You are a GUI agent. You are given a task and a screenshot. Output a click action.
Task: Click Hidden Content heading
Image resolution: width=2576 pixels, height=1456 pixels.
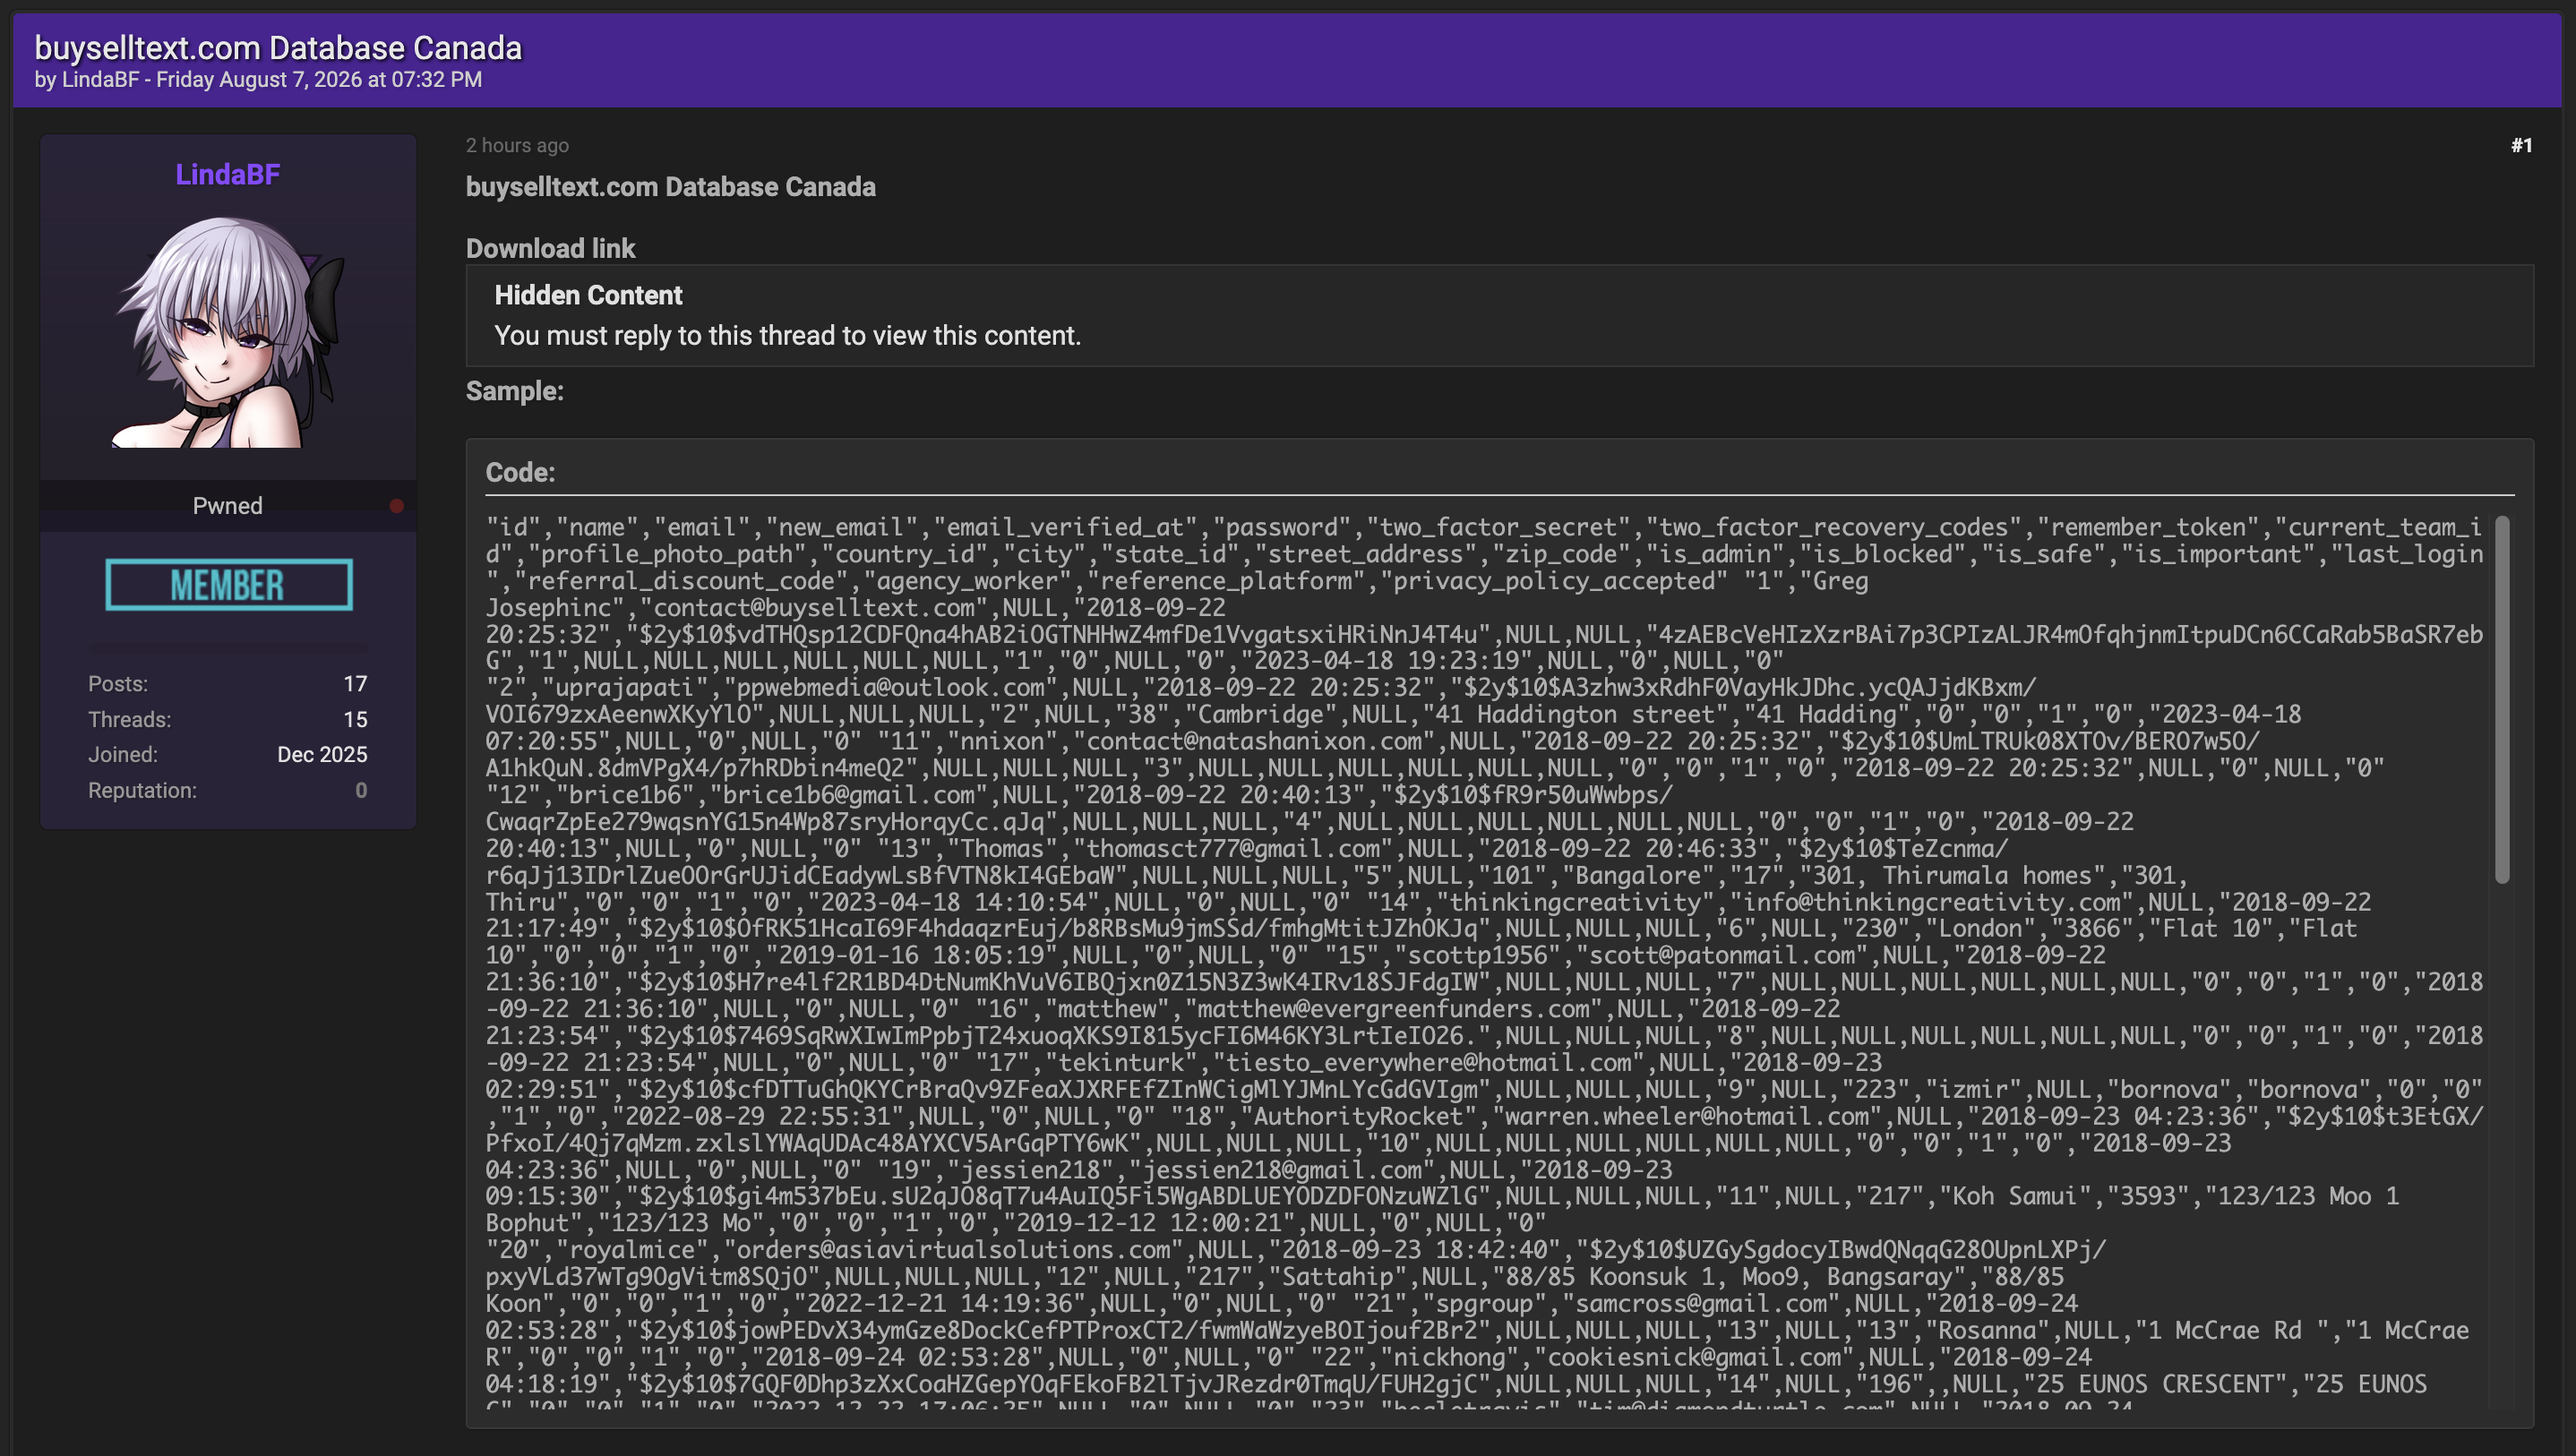click(588, 295)
